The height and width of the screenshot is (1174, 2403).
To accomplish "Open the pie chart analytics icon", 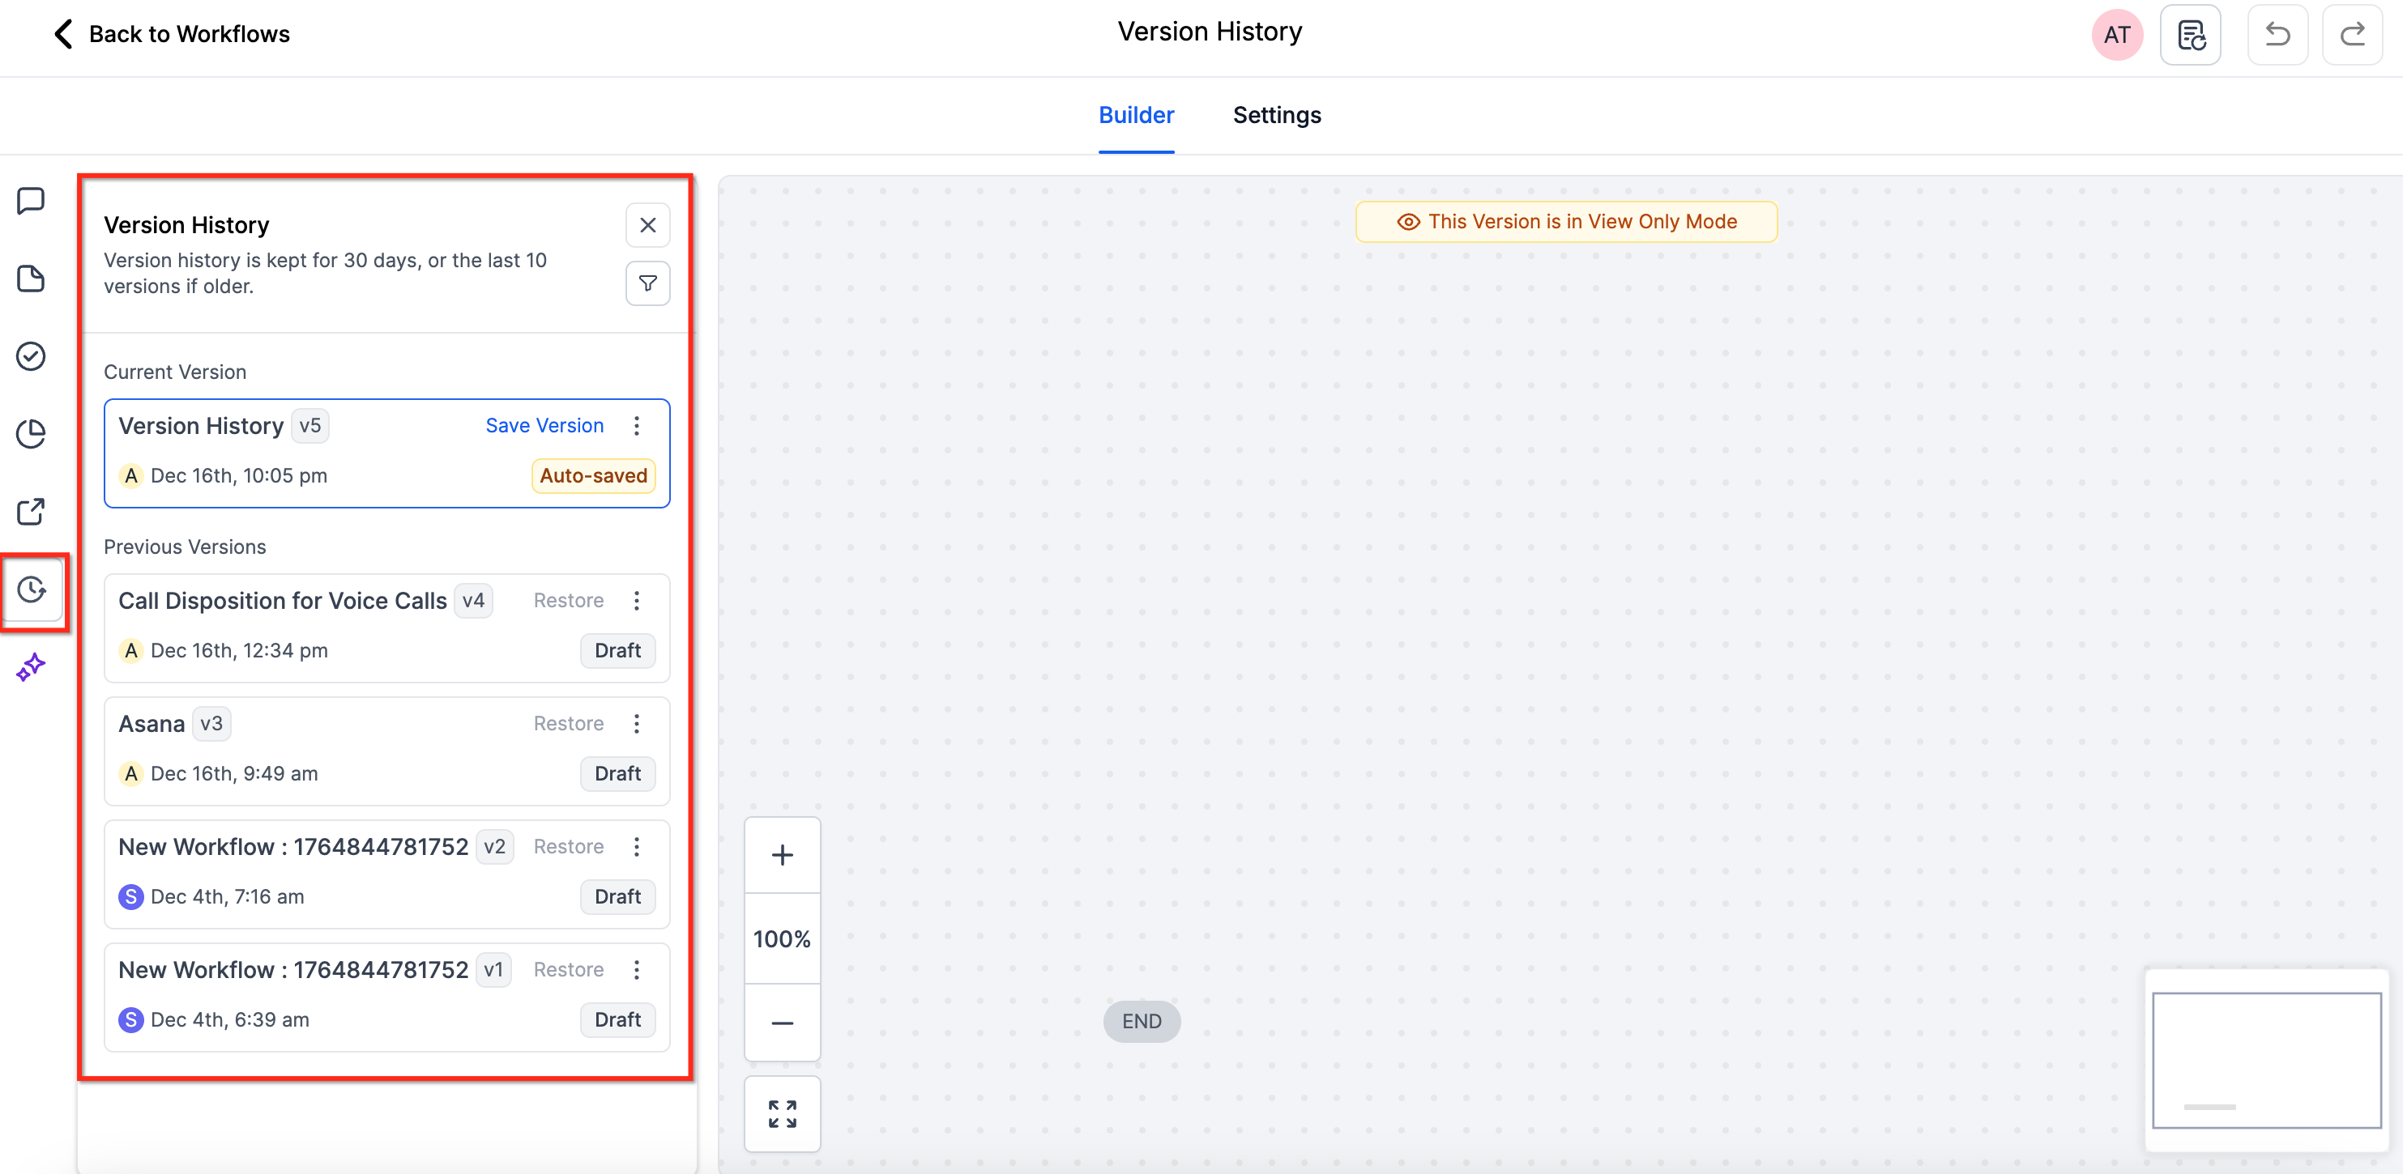I will click(32, 434).
